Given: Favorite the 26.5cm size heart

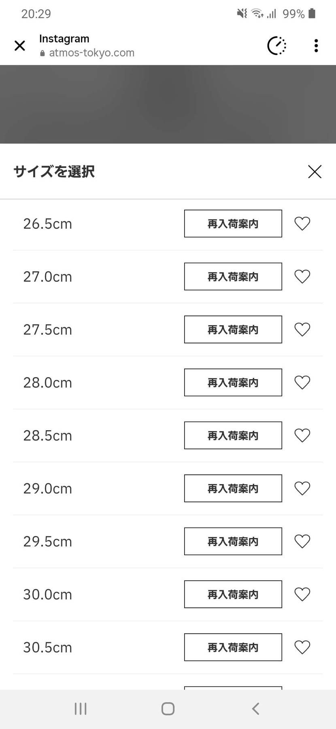Looking at the screenshot, I should (x=302, y=223).
